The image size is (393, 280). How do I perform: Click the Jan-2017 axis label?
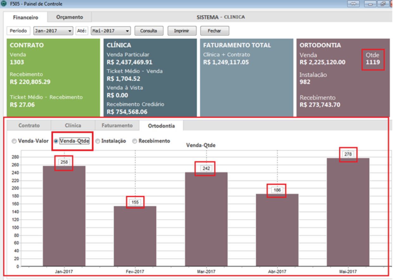64,272
